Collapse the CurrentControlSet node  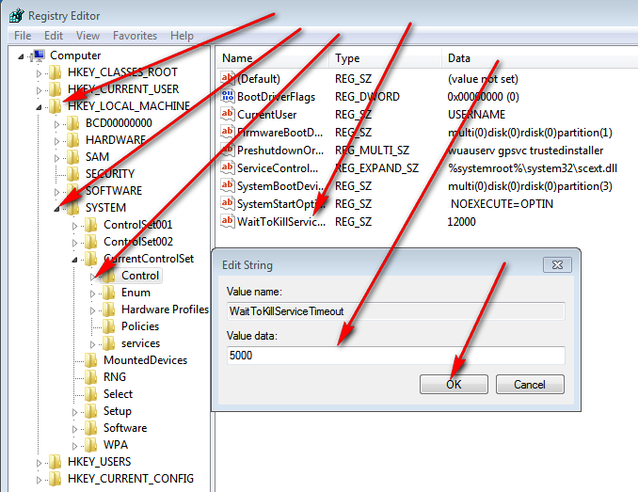point(74,260)
